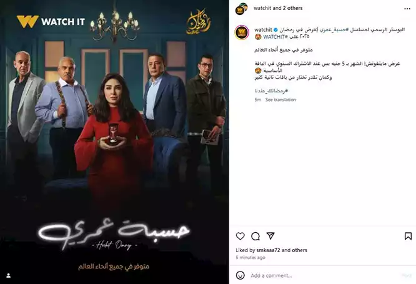Open emoji picker smiley icon

point(240,275)
